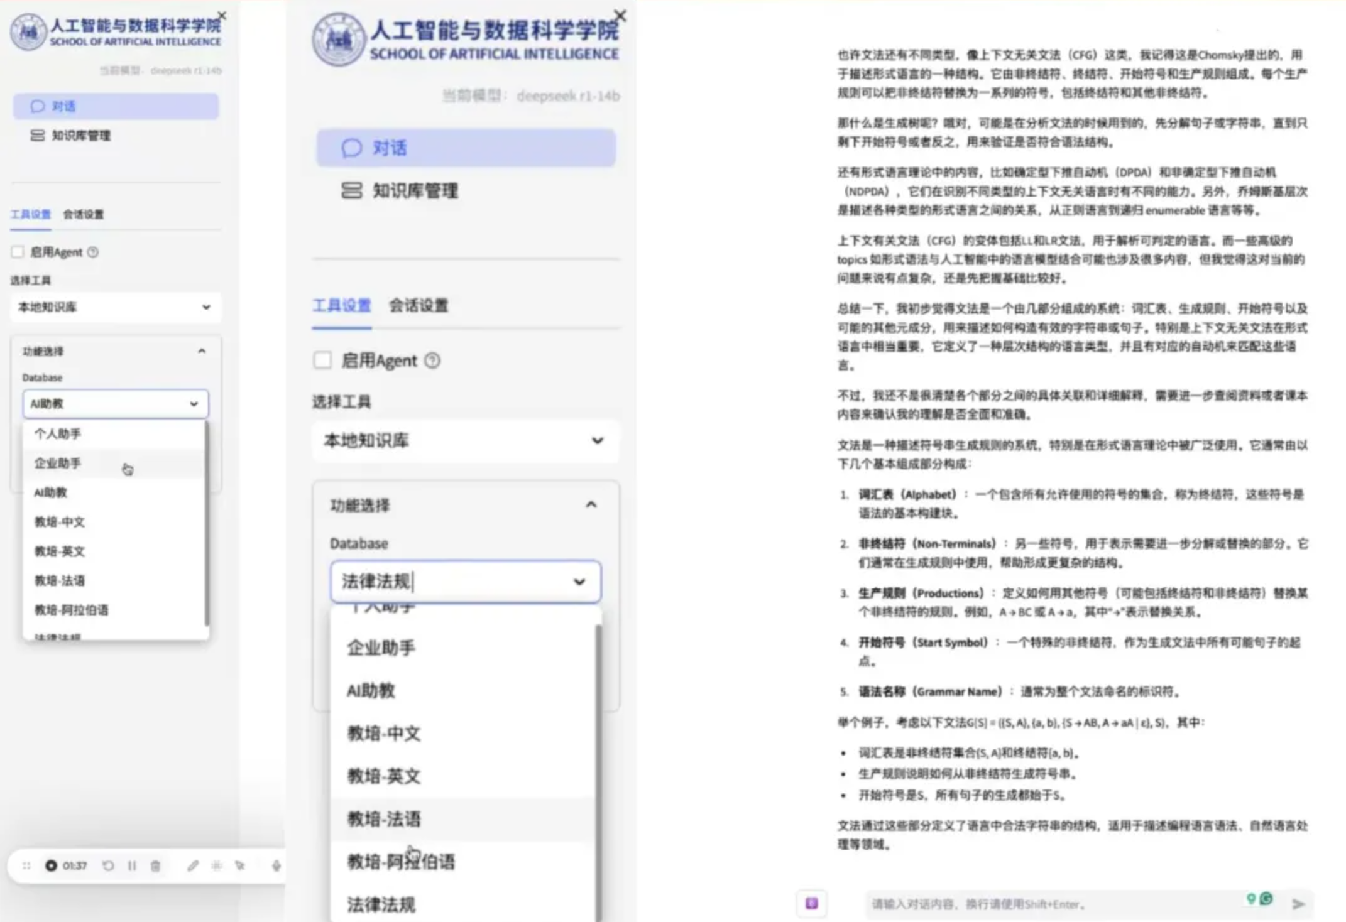The image size is (1346, 922).
Task: Open 本地知识库 tool dropdown in enlarged center panel
Action: pyautogui.click(x=466, y=441)
